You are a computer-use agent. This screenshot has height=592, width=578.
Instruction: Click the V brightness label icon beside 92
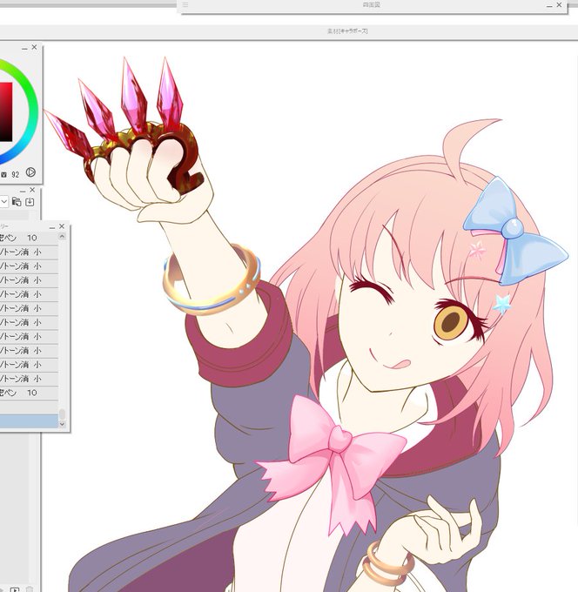(x=3, y=174)
